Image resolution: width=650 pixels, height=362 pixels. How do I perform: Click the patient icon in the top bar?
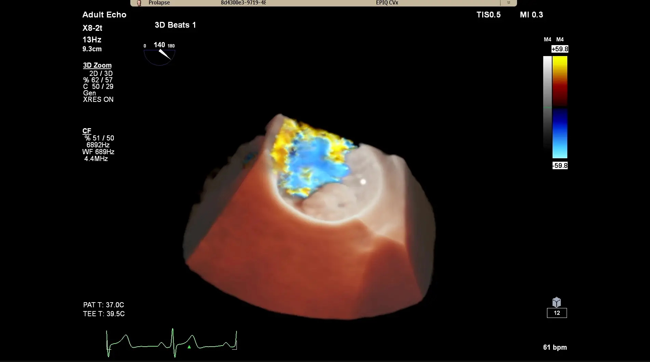[139, 3]
